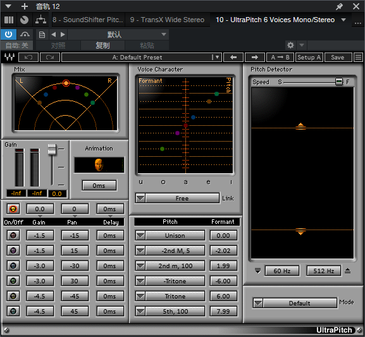Click the animated face thumbnail
Viewport: 365px width, 337px height.
coord(99,165)
